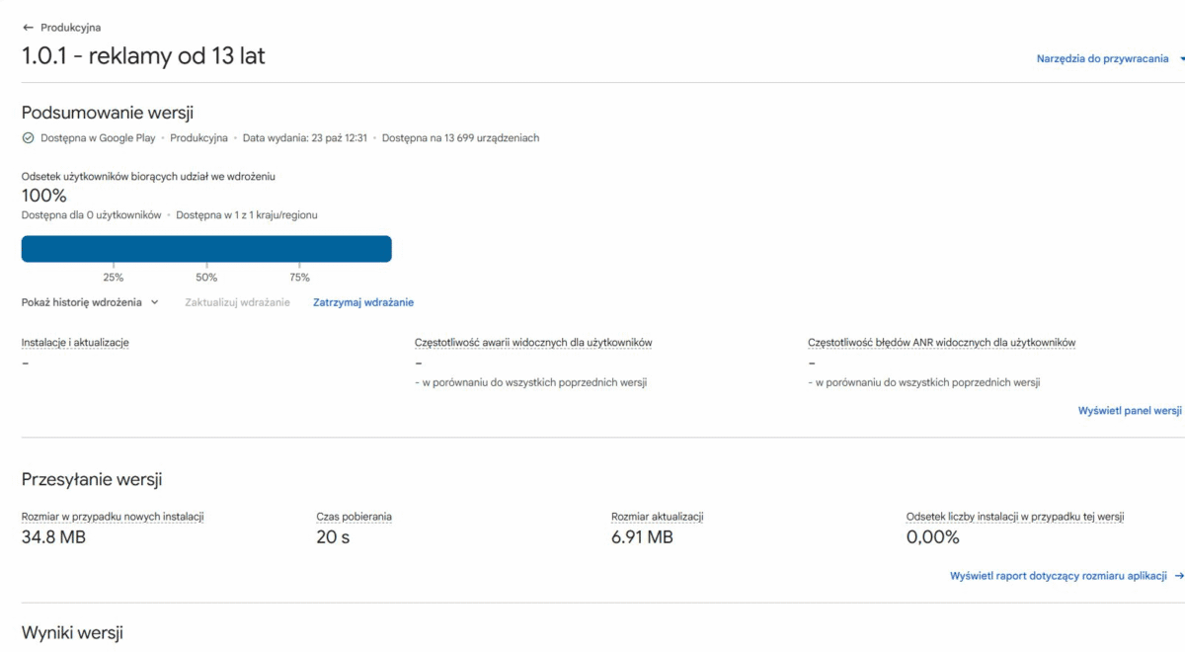
Task: Click the Podsumowanie wersji heading
Action: pos(108,113)
